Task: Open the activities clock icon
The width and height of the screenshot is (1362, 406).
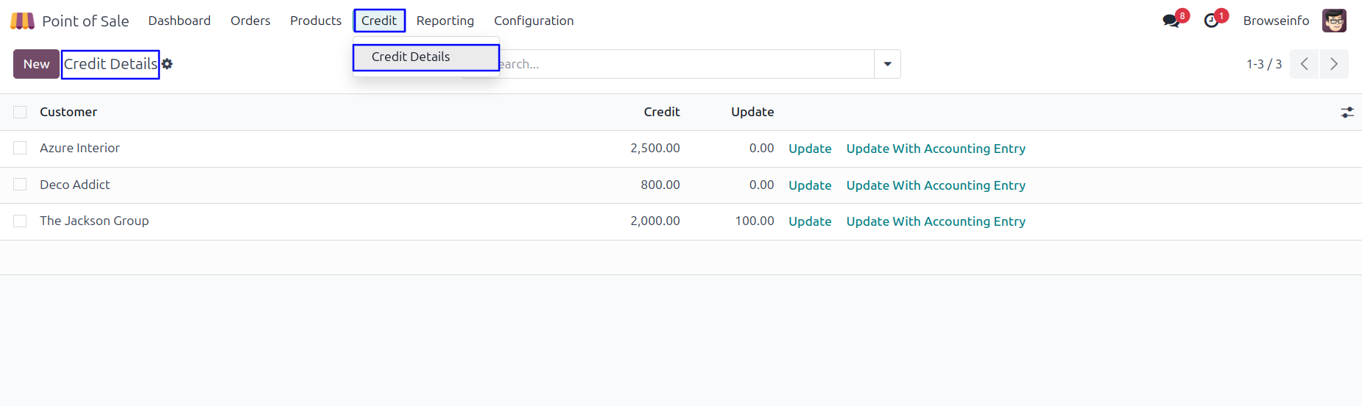Action: tap(1211, 21)
